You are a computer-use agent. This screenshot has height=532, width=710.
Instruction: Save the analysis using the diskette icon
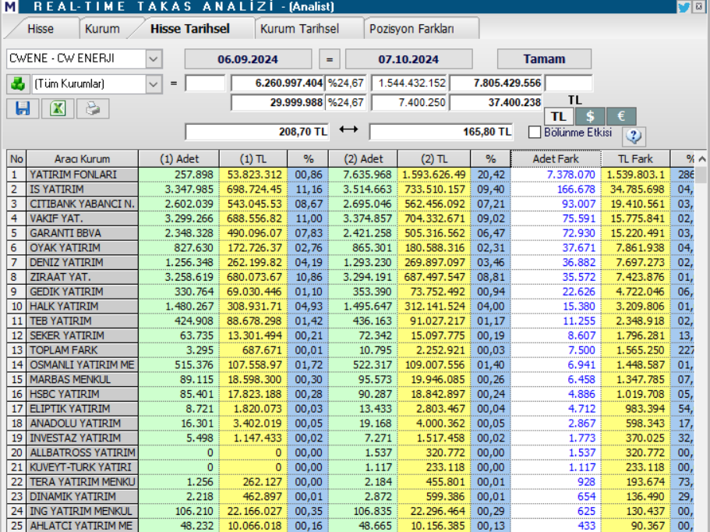[21, 108]
